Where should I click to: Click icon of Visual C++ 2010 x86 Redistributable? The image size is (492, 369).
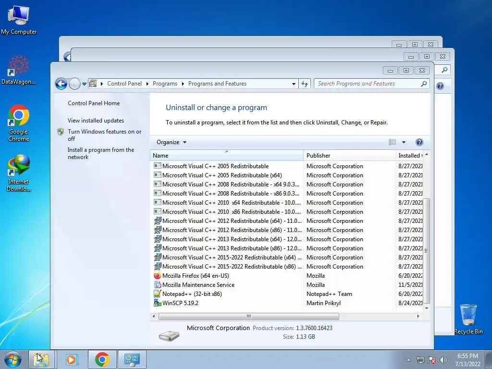pos(157,211)
